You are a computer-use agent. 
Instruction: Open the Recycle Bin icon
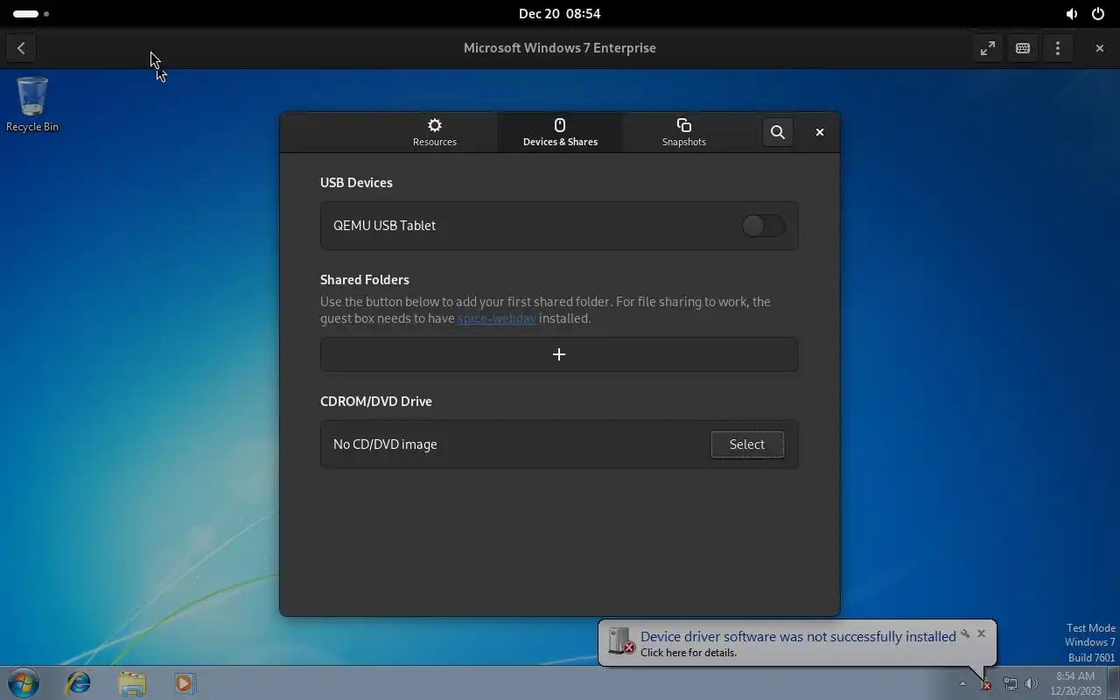coord(32,104)
